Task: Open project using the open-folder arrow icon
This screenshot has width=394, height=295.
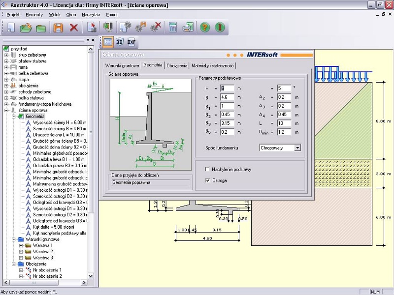Action: 26,28
